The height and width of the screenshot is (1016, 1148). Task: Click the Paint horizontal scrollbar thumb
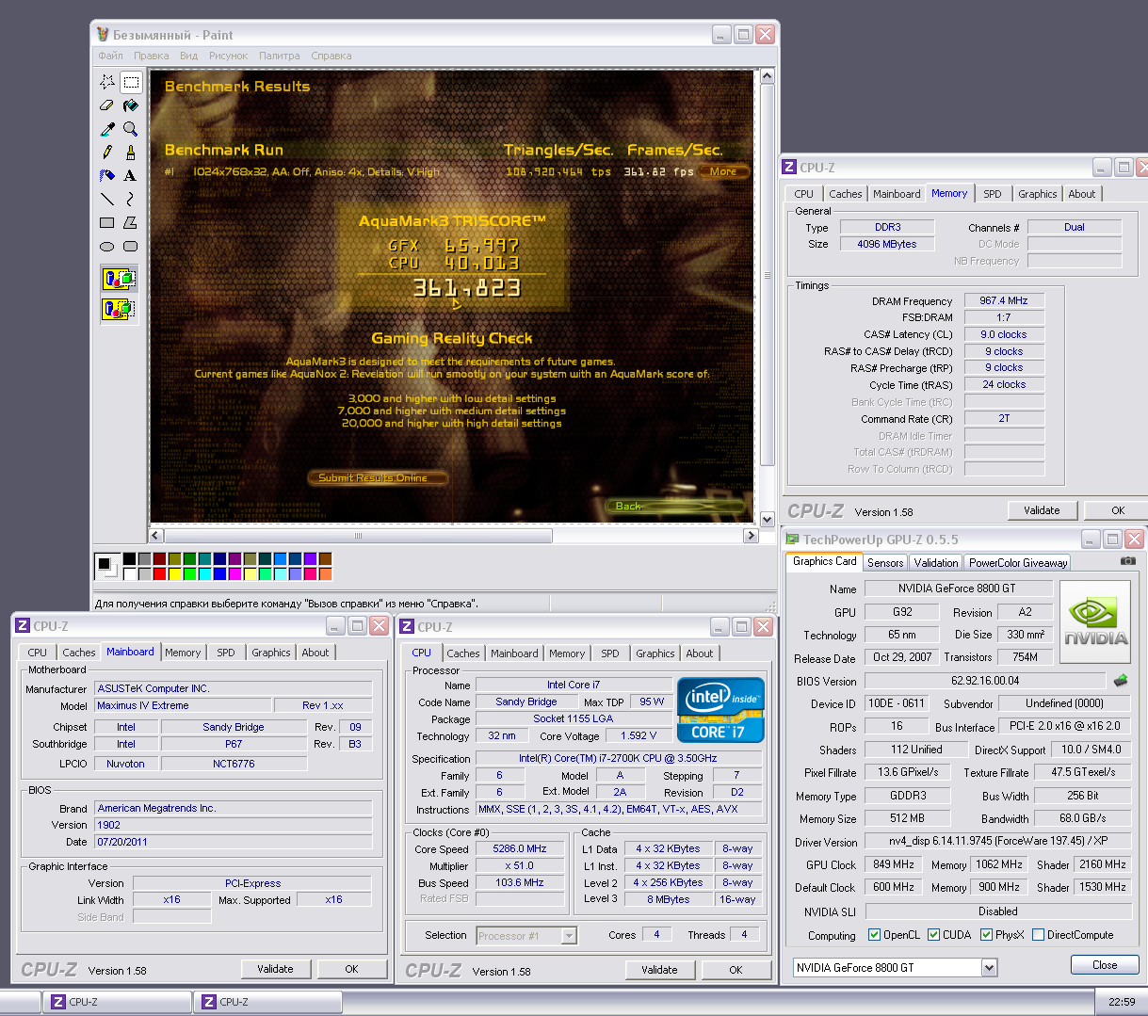click(358, 536)
